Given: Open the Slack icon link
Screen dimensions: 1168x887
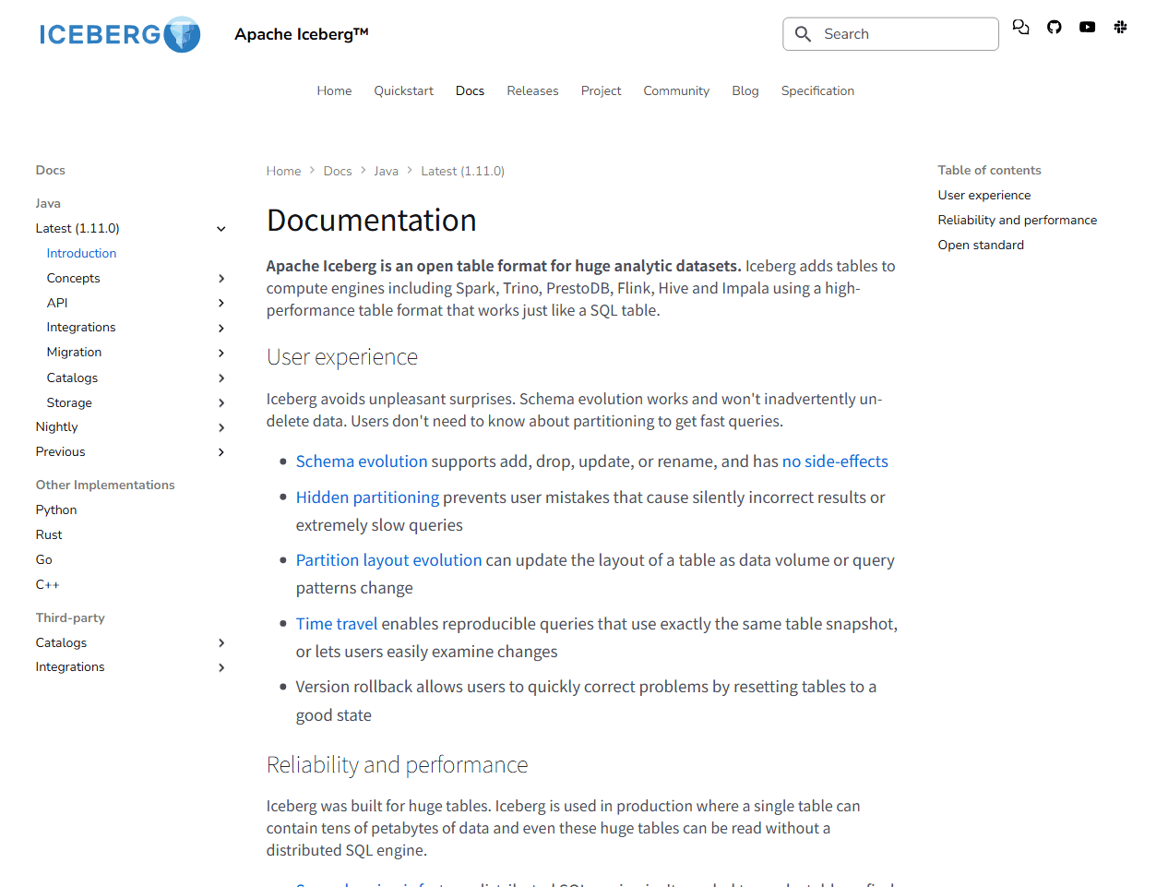Looking at the screenshot, I should 1121,27.
